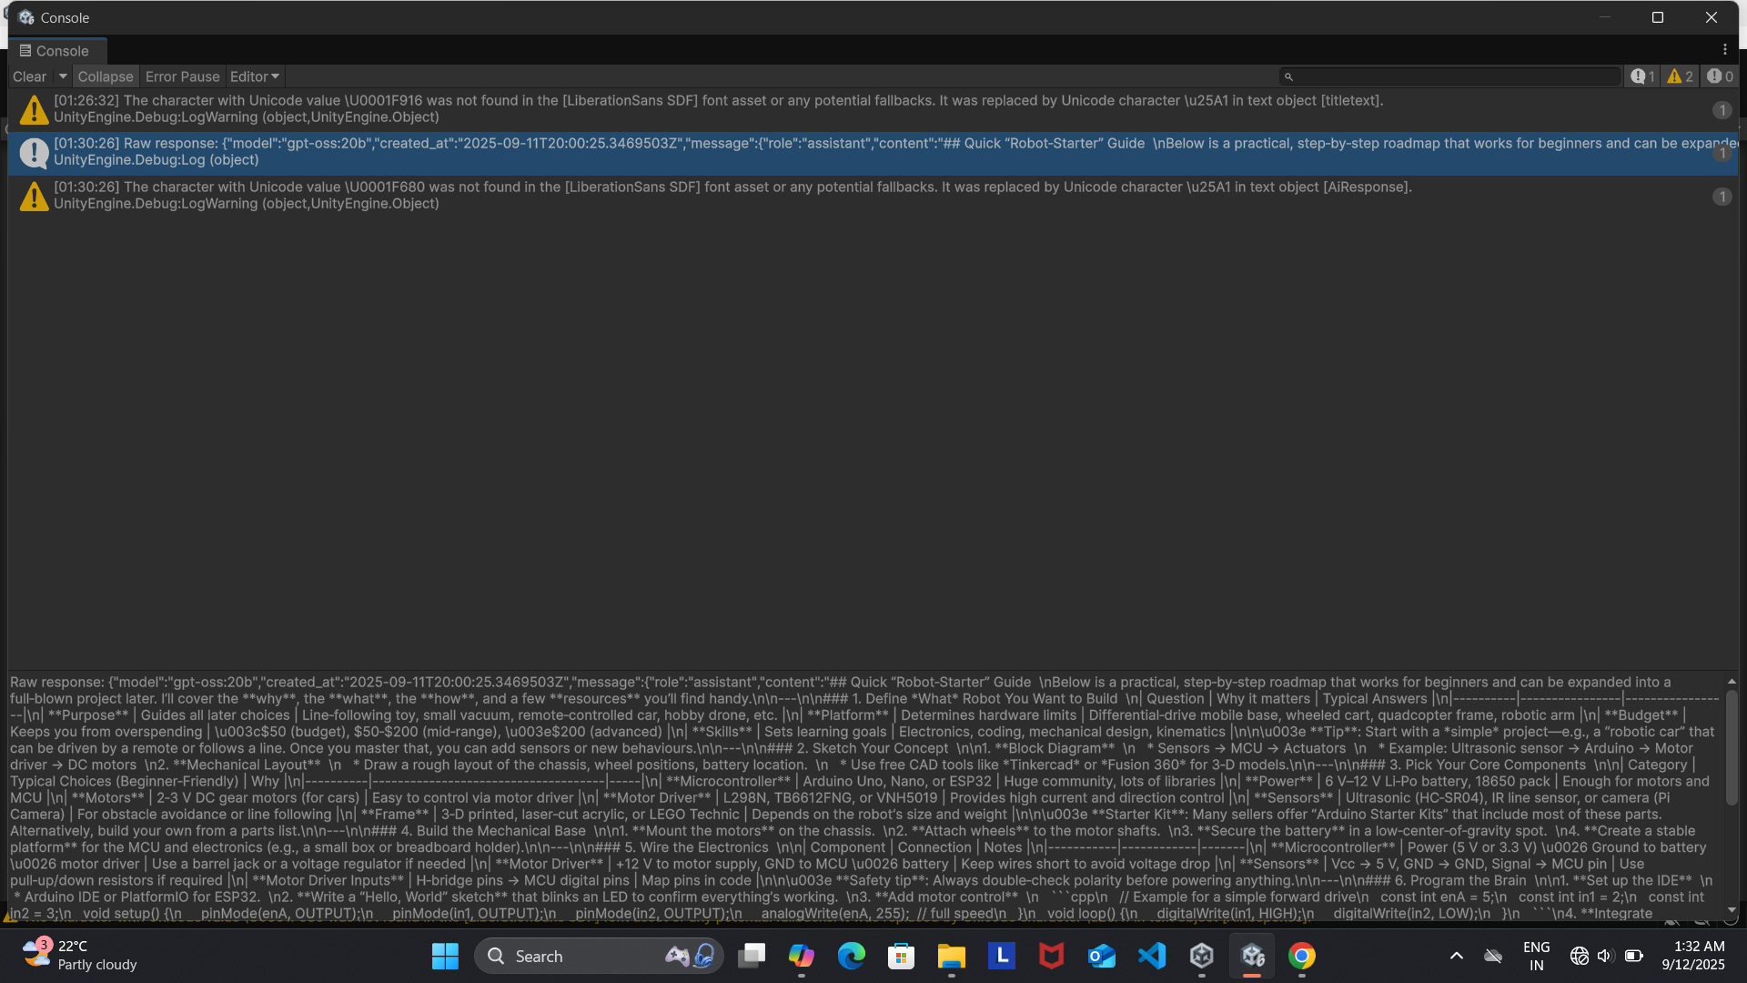Open Visual Studio Code from taskbar
The width and height of the screenshot is (1747, 983).
coord(1151,956)
